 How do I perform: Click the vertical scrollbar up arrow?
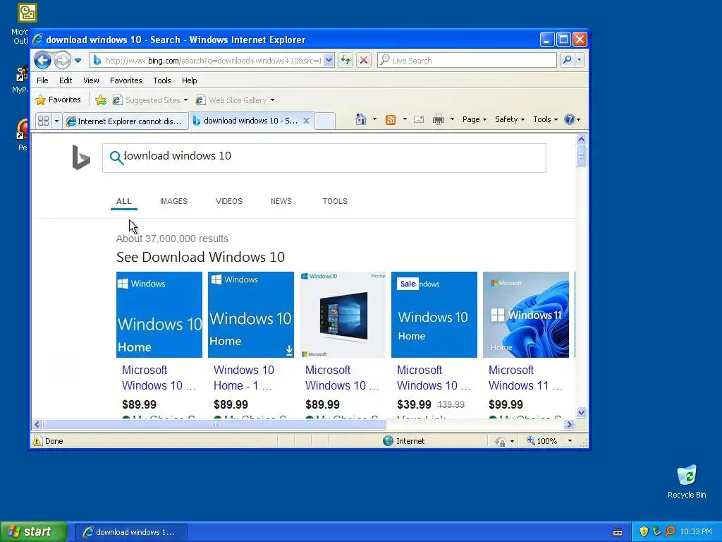click(x=581, y=139)
